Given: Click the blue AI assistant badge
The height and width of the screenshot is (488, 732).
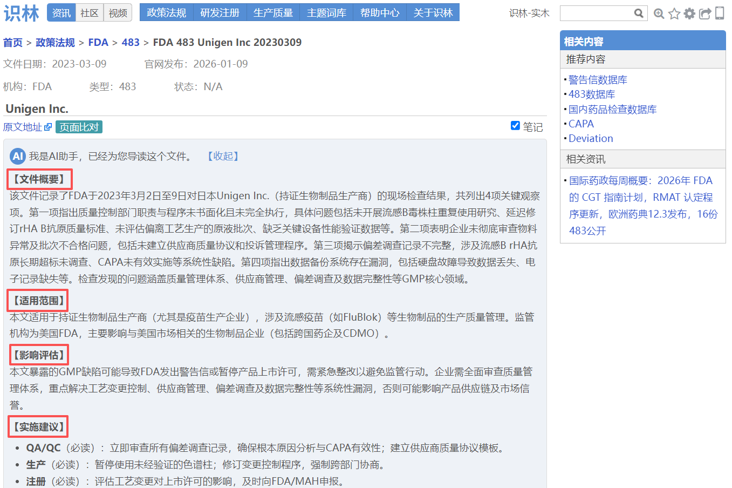Looking at the screenshot, I should point(18,157).
